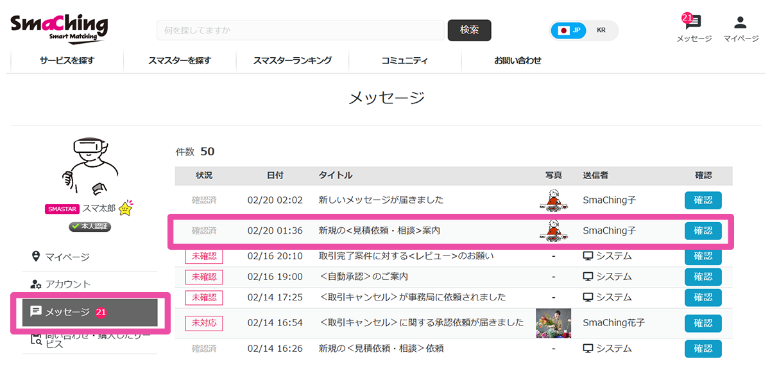Click the SmaChing logo

pos(58,27)
